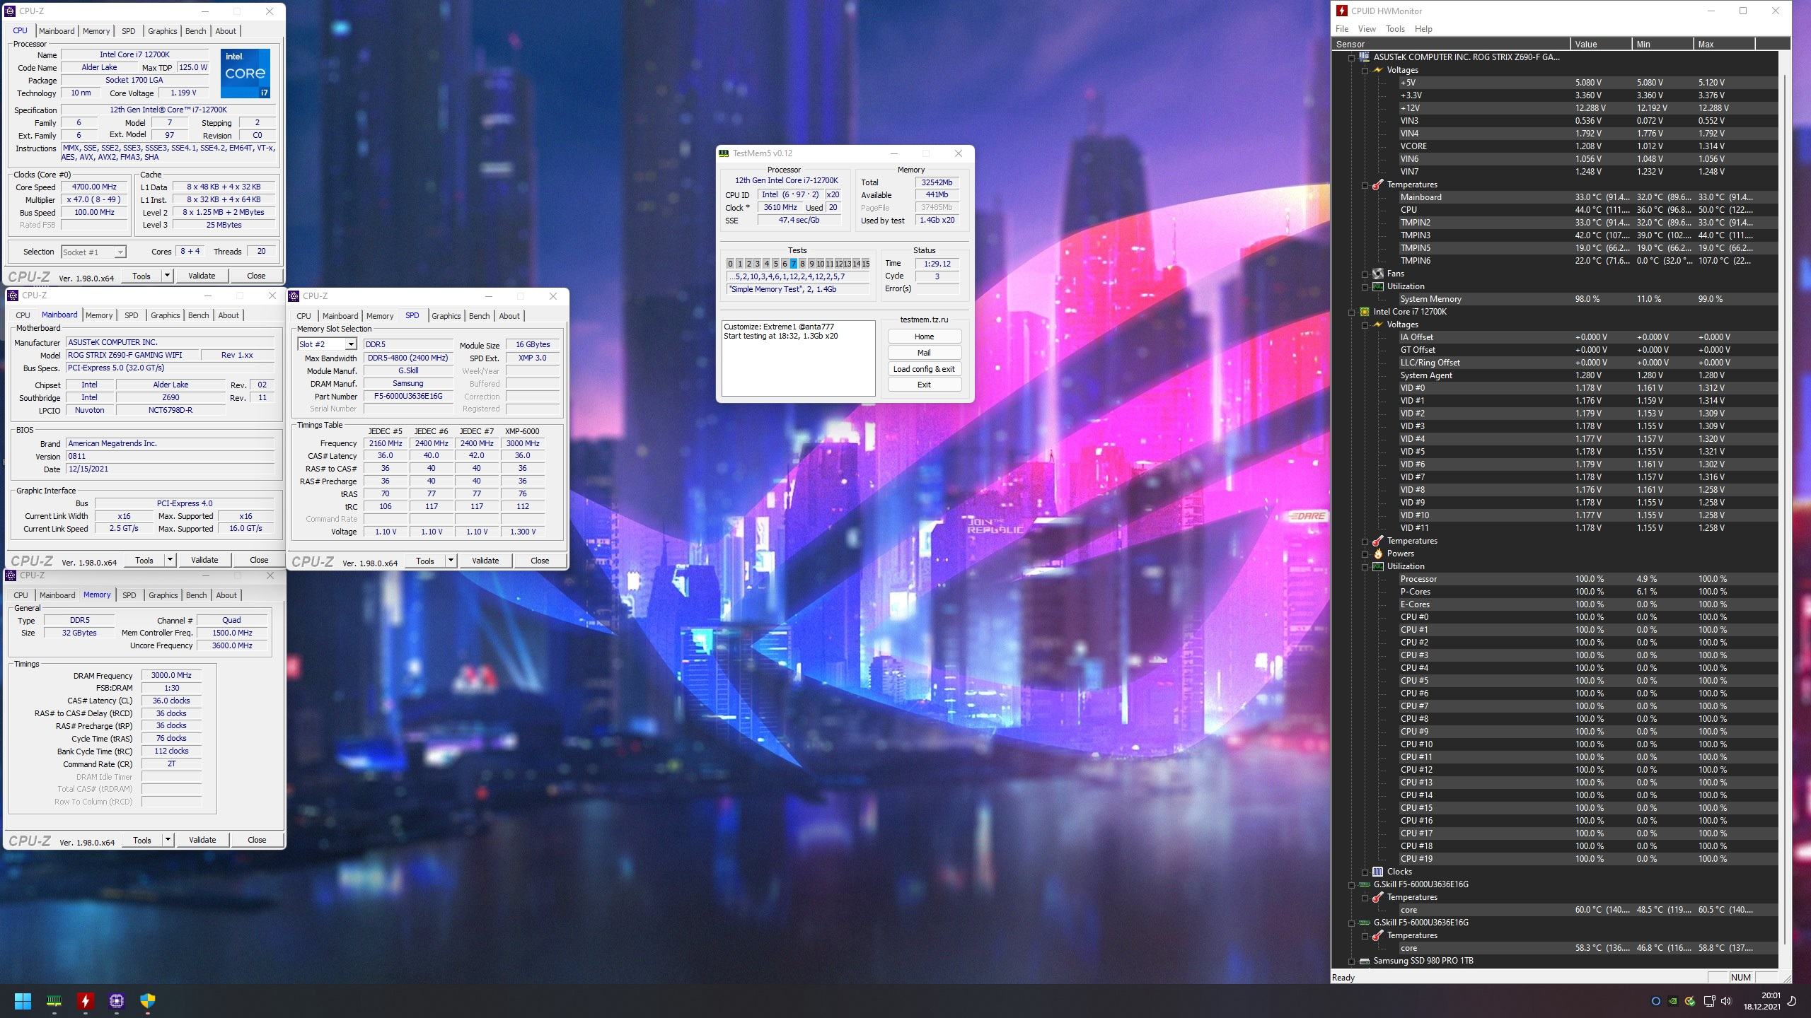Click thermometer icon beside ASUSTeK Temperatures

pos(1378,185)
